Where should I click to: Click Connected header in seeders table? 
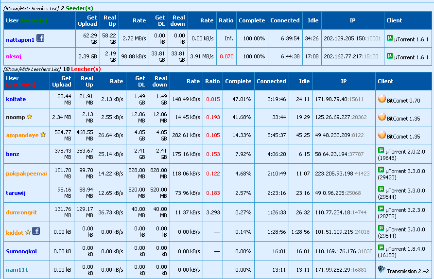285,20
